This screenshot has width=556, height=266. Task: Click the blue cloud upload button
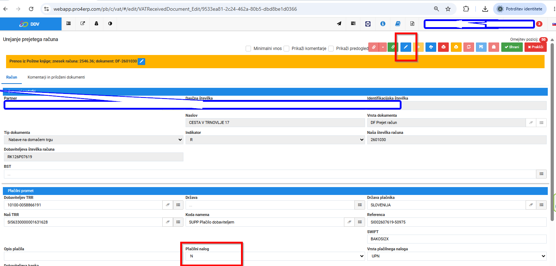[x=431, y=47]
